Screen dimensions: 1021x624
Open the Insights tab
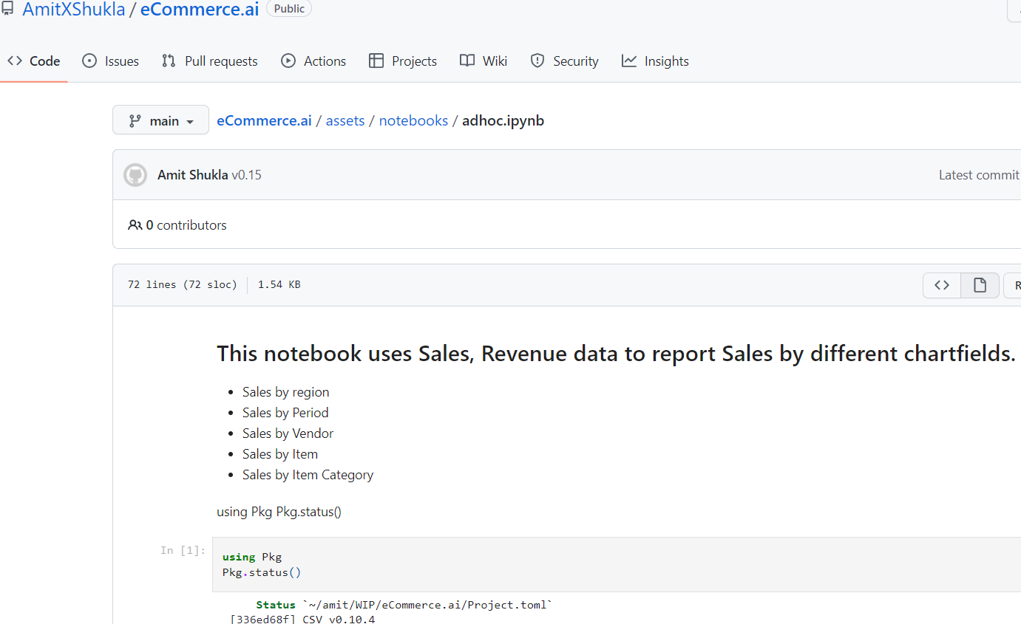pos(655,61)
